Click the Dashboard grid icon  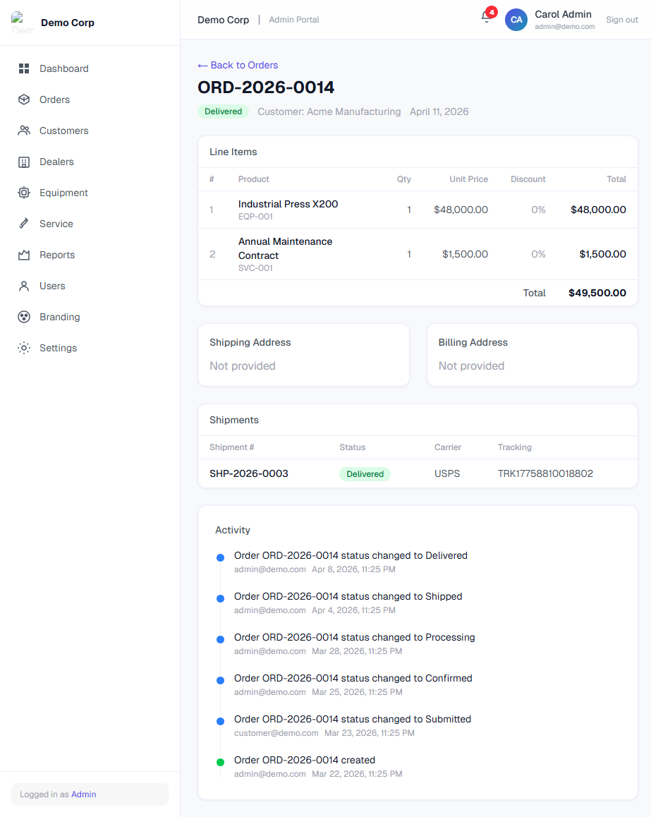24,68
